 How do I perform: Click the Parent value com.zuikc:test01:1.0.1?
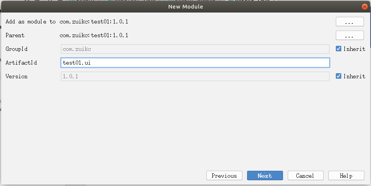(94, 35)
